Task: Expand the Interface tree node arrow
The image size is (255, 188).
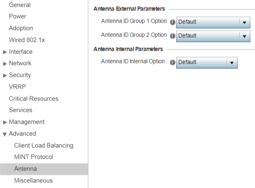Action: tap(5, 52)
